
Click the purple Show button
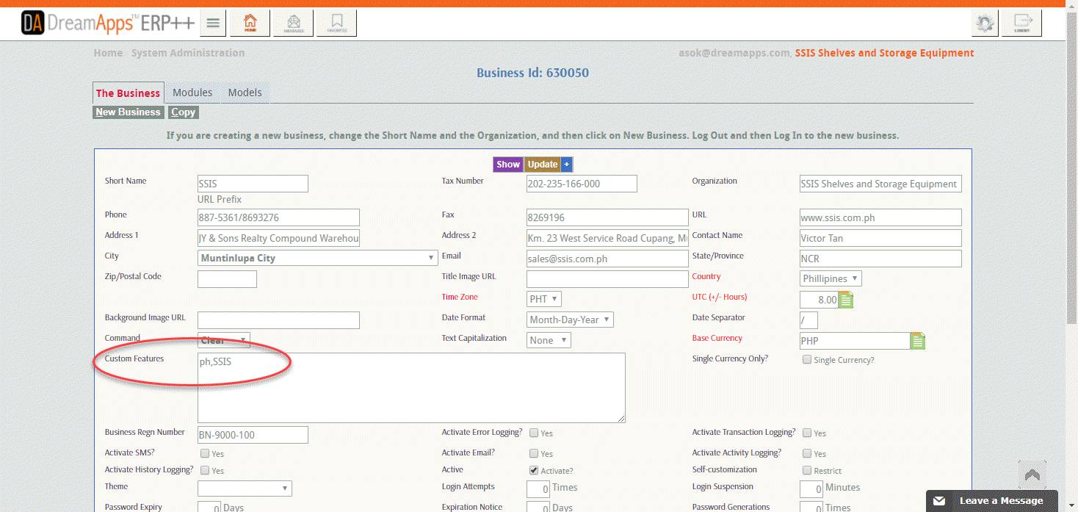[507, 165]
